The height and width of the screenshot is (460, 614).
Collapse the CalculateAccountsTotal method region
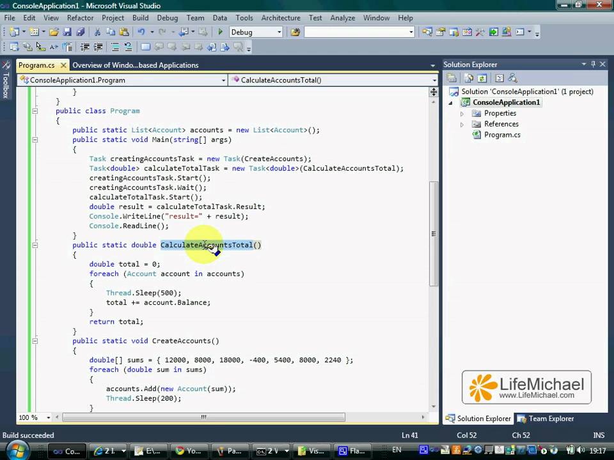pyautogui.click(x=35, y=245)
